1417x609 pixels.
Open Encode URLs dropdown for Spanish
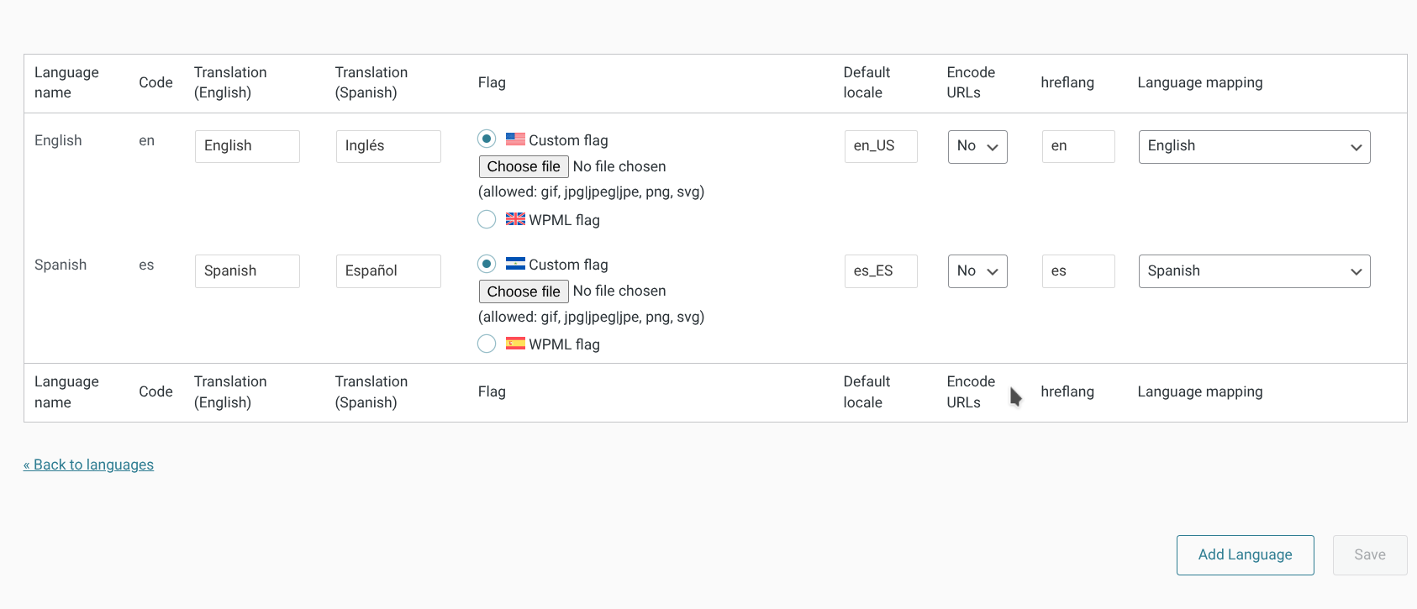tap(977, 271)
